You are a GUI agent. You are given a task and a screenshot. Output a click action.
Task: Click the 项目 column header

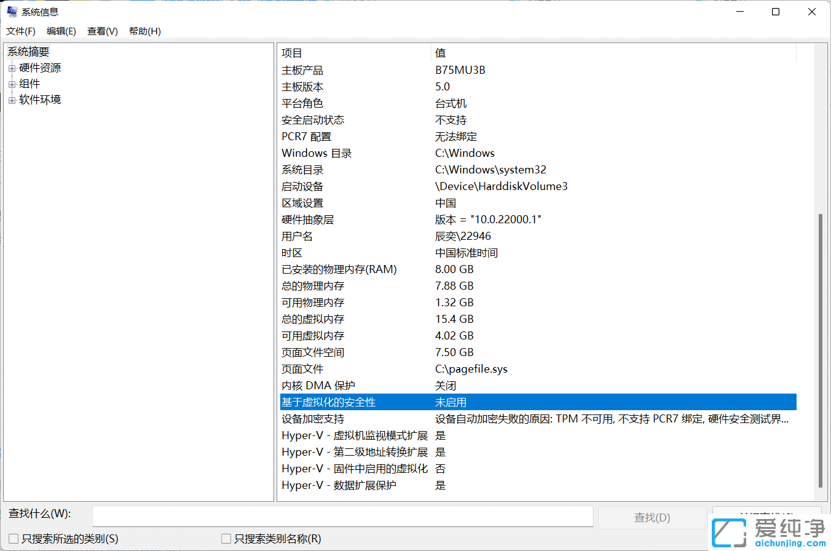[x=355, y=53]
